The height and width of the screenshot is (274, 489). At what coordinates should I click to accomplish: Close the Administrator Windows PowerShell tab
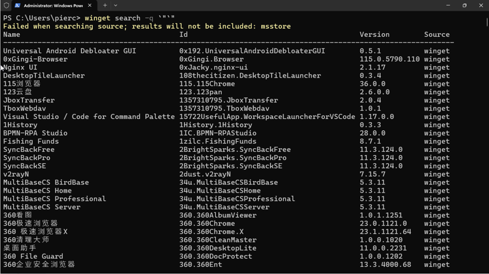pos(90,5)
